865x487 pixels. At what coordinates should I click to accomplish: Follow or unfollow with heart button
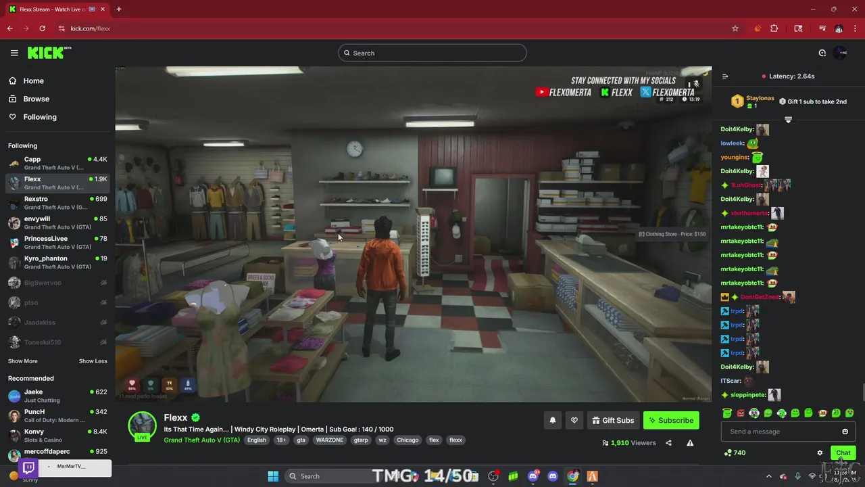(574, 421)
